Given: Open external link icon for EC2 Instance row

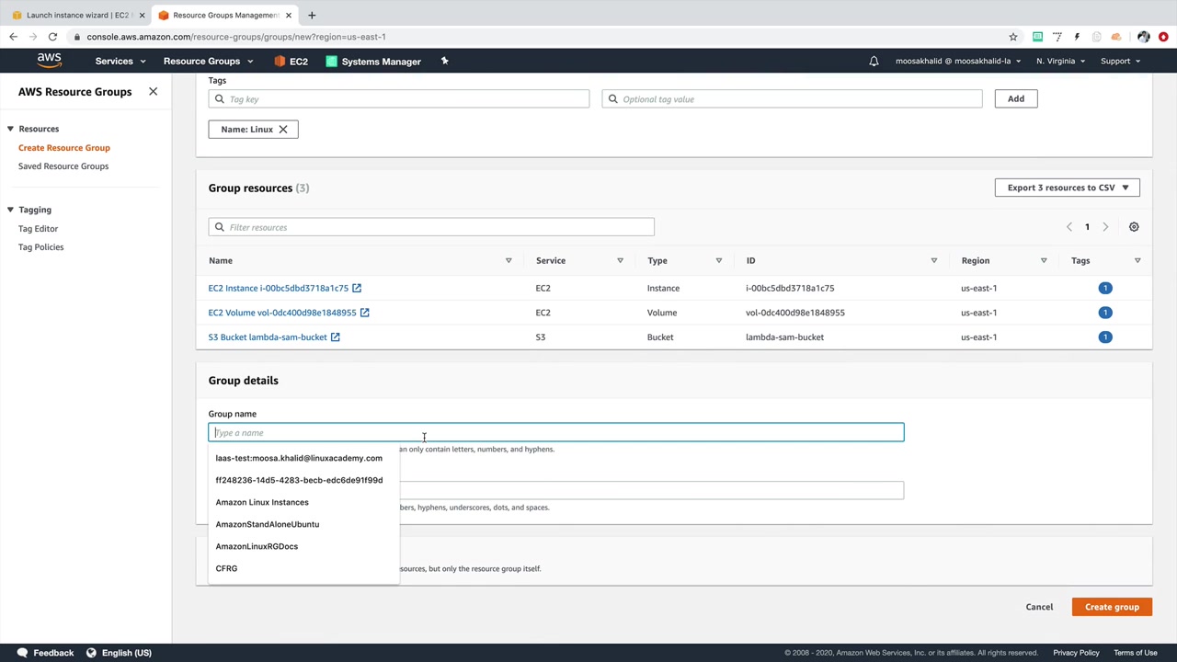Looking at the screenshot, I should 357,288.
